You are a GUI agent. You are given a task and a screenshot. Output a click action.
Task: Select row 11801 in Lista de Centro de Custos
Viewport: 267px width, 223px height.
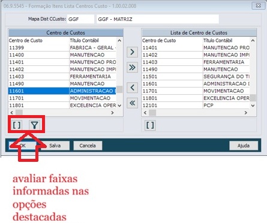tap(196, 98)
